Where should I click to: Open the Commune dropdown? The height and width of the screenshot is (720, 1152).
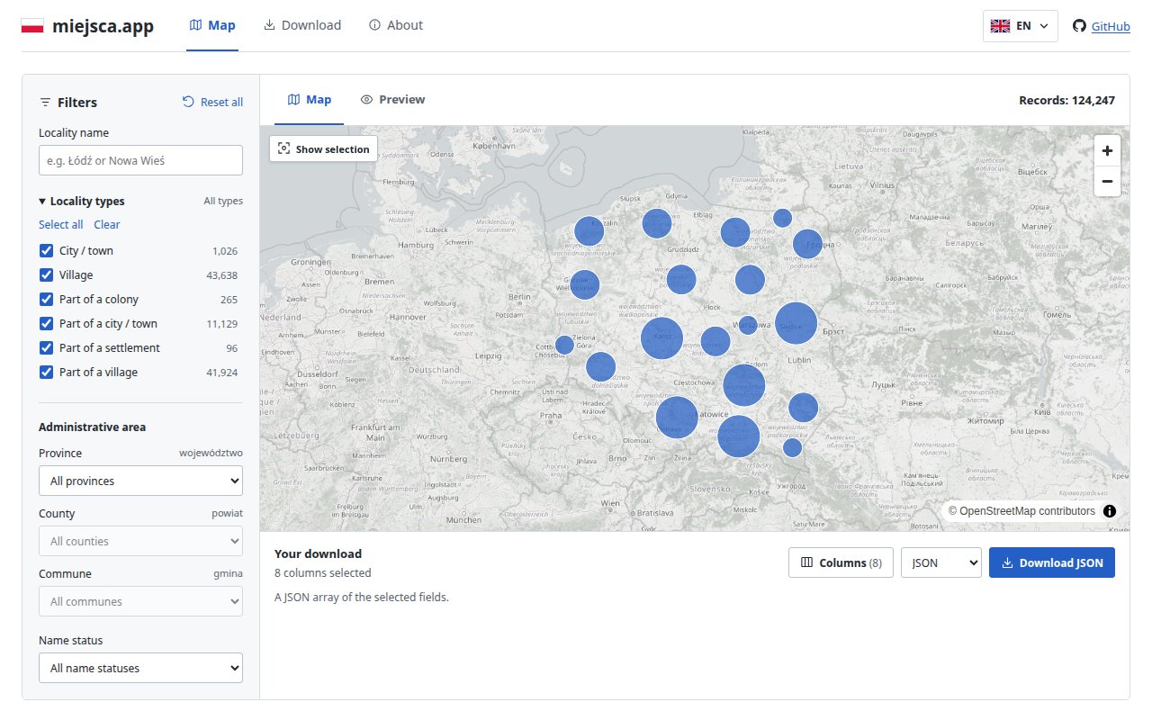tap(140, 601)
